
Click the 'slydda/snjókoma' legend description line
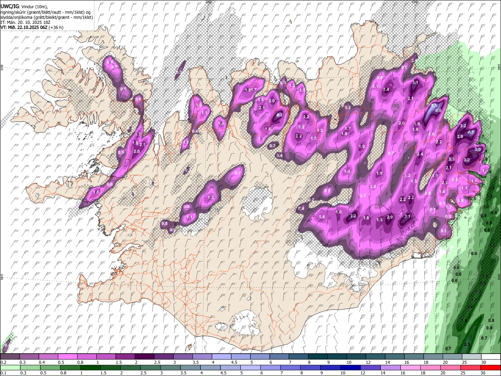click(x=47, y=17)
